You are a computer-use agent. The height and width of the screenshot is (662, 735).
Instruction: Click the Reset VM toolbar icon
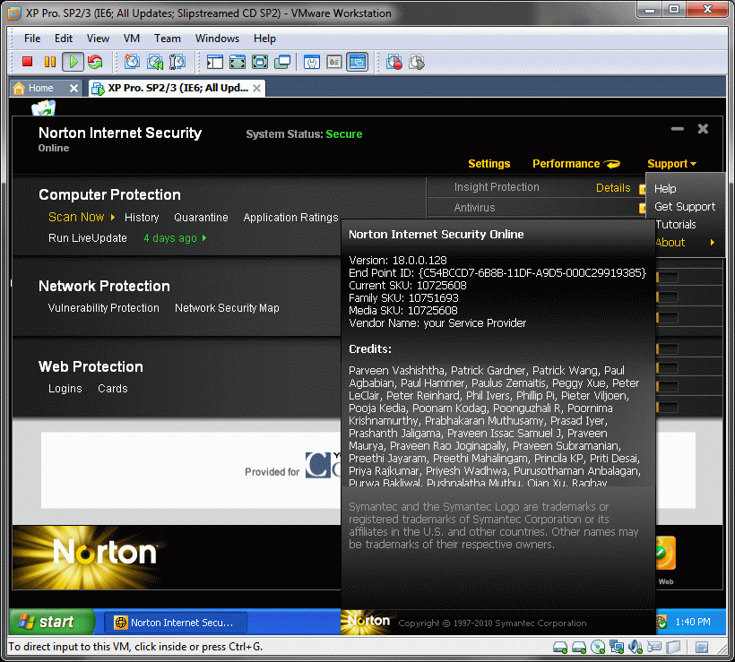point(94,62)
